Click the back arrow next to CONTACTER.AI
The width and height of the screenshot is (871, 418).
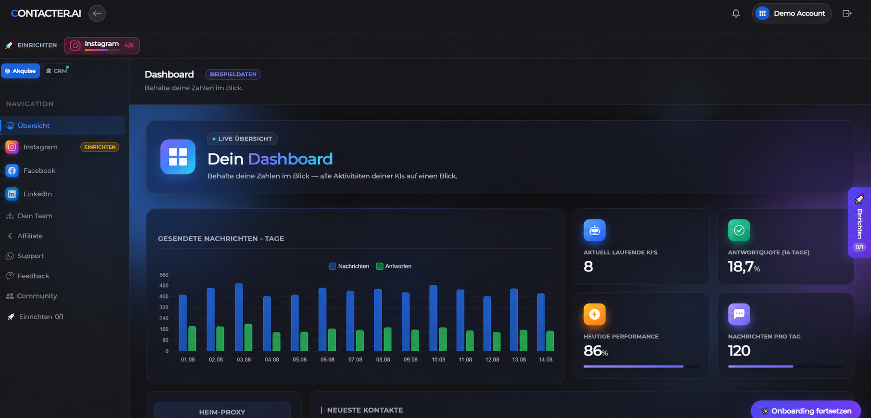97,13
